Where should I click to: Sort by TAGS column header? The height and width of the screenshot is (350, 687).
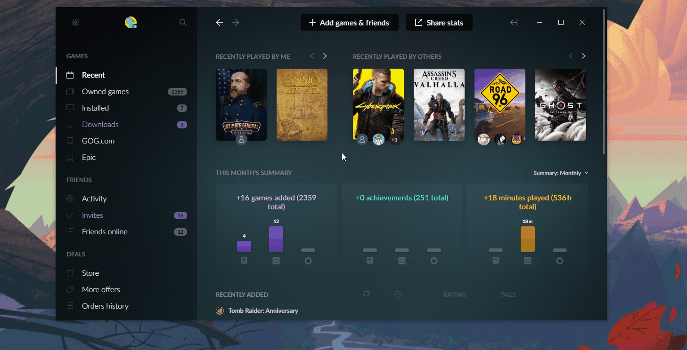[x=508, y=294]
